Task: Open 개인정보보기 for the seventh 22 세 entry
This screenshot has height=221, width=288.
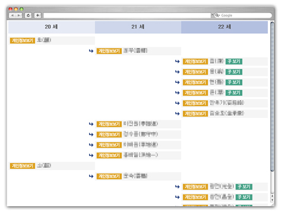Action: [195, 187]
